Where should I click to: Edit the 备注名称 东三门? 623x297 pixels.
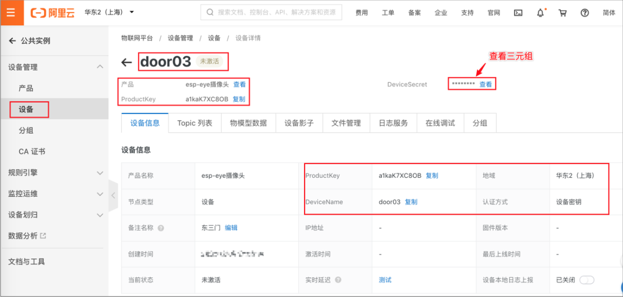[231, 227]
